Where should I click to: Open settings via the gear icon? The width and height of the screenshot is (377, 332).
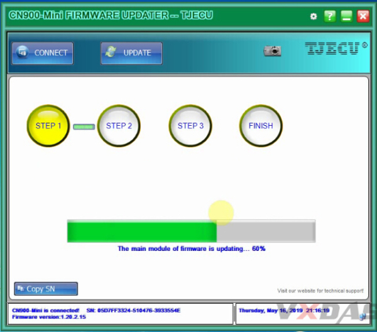(314, 16)
